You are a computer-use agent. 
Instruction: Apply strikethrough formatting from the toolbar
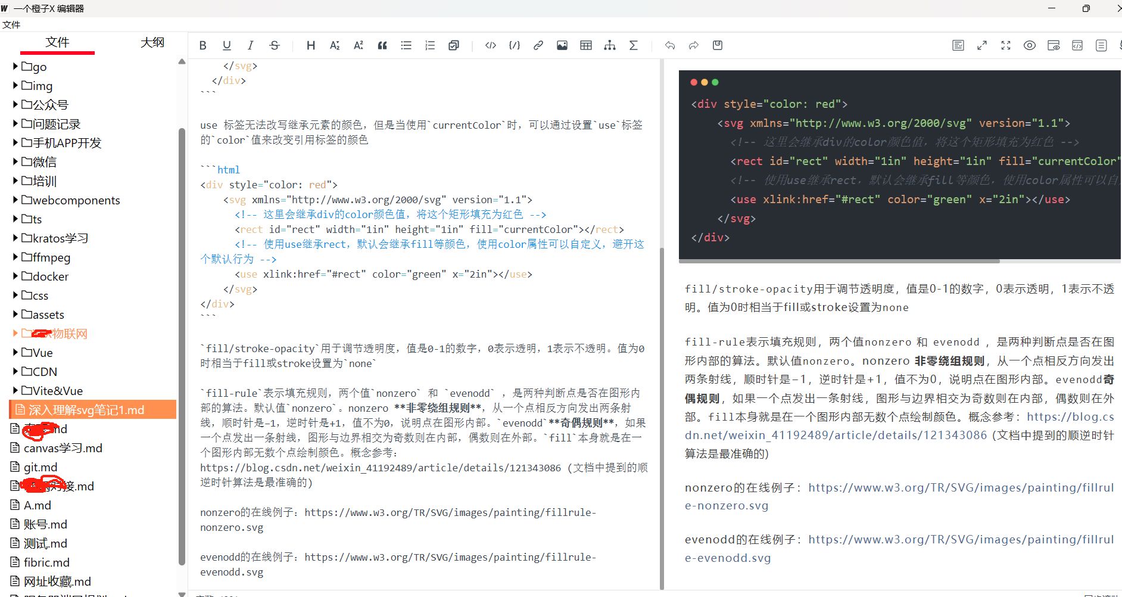[275, 45]
